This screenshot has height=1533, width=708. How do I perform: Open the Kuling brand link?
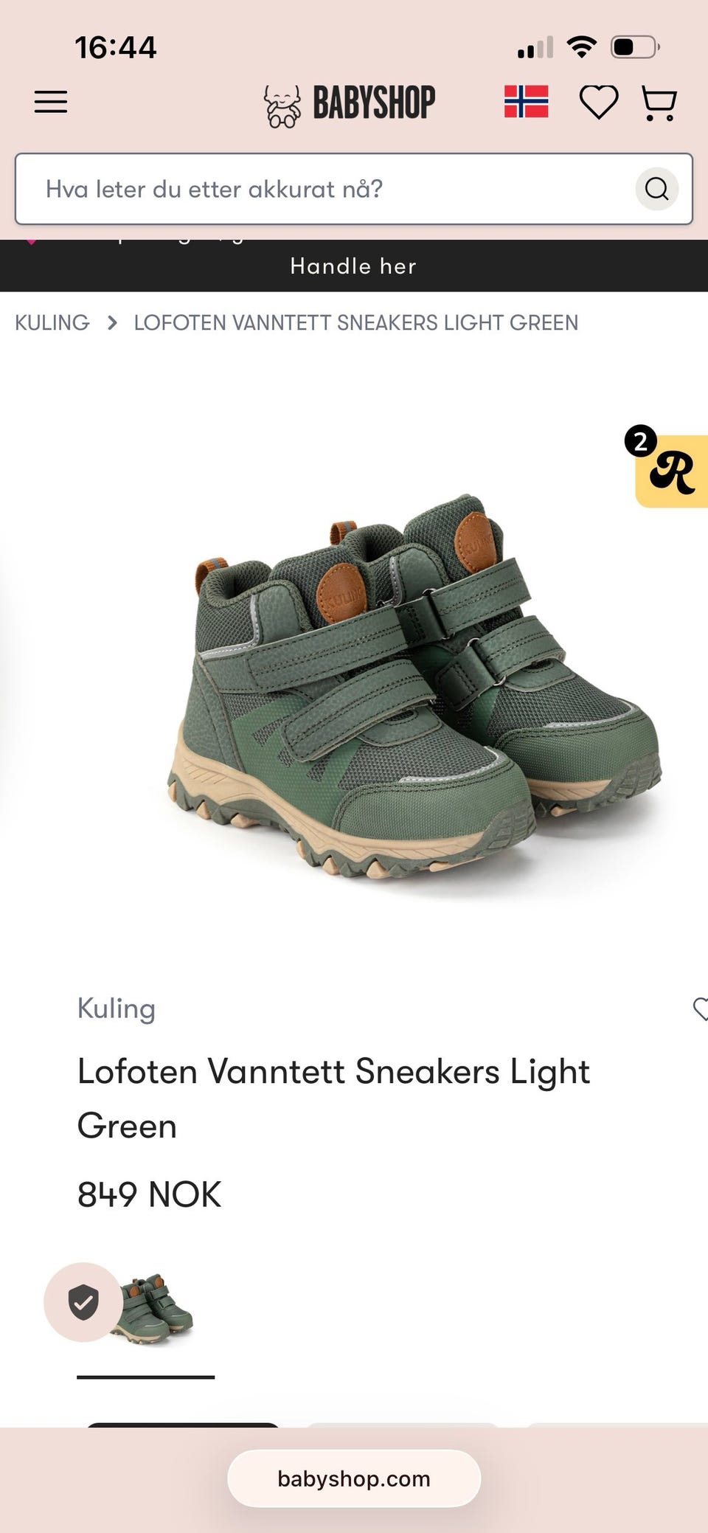116,1008
